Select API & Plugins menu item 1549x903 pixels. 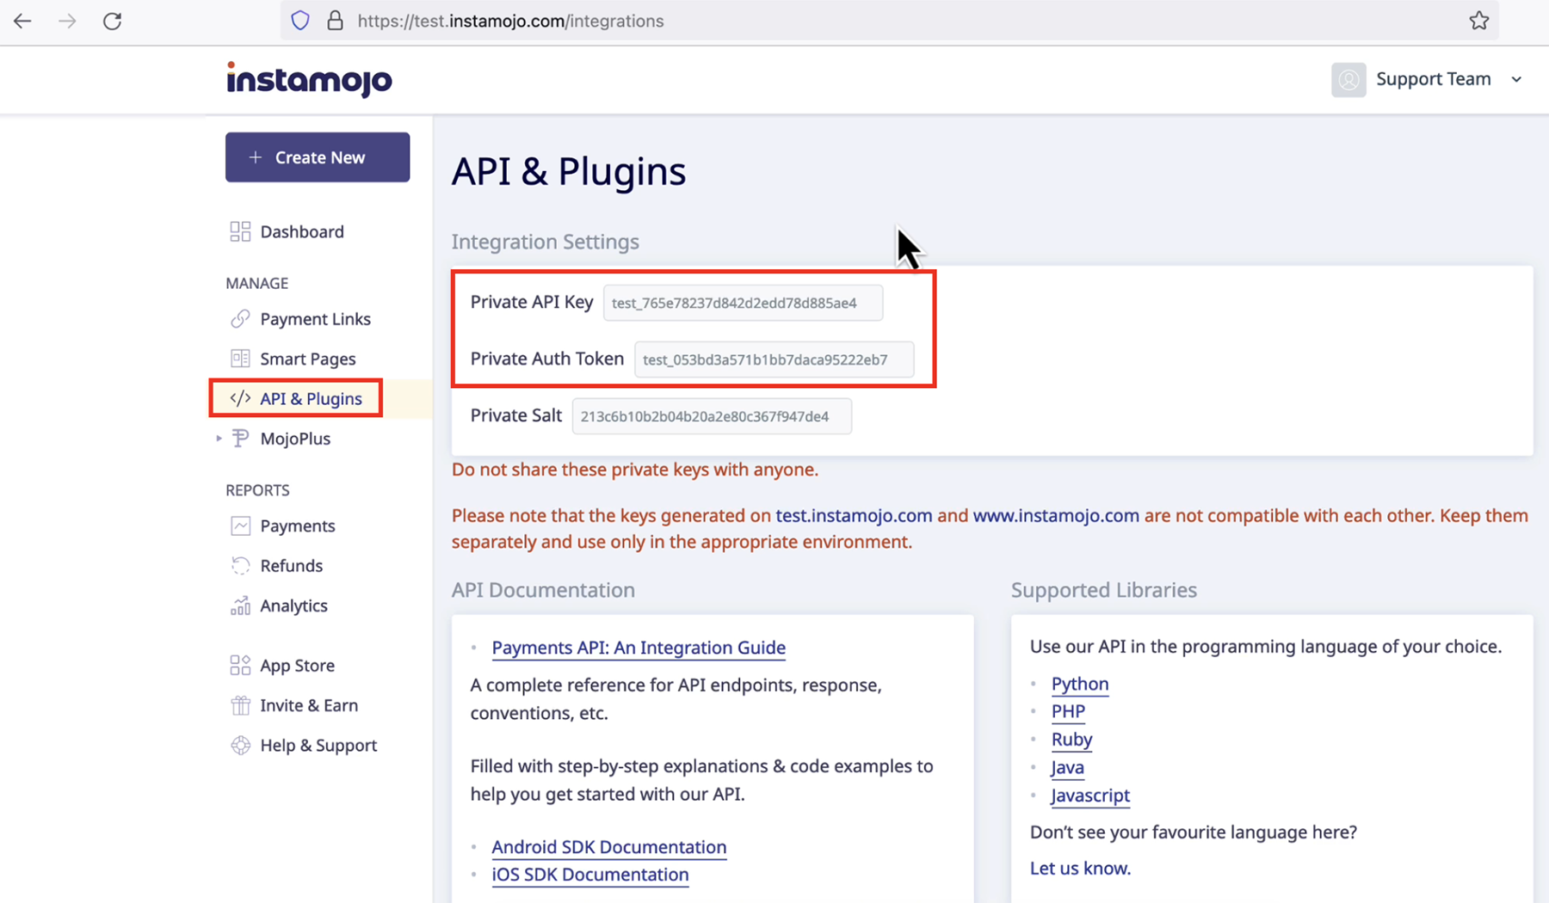[311, 398]
